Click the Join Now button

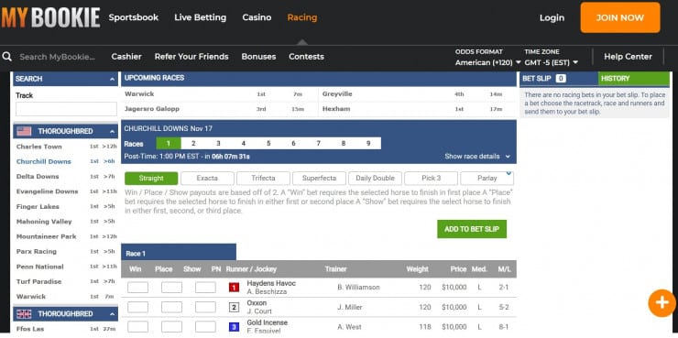point(620,17)
